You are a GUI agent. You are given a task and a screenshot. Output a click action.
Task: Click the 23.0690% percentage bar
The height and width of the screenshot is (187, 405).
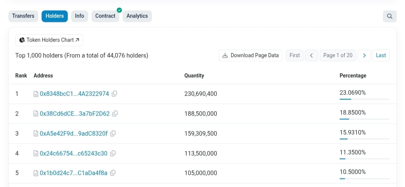(x=364, y=99)
